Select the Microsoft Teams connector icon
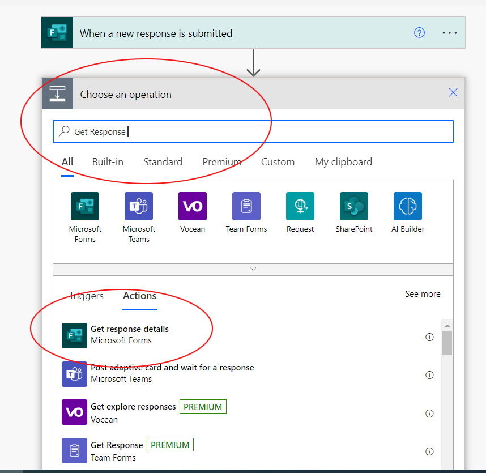 point(138,206)
